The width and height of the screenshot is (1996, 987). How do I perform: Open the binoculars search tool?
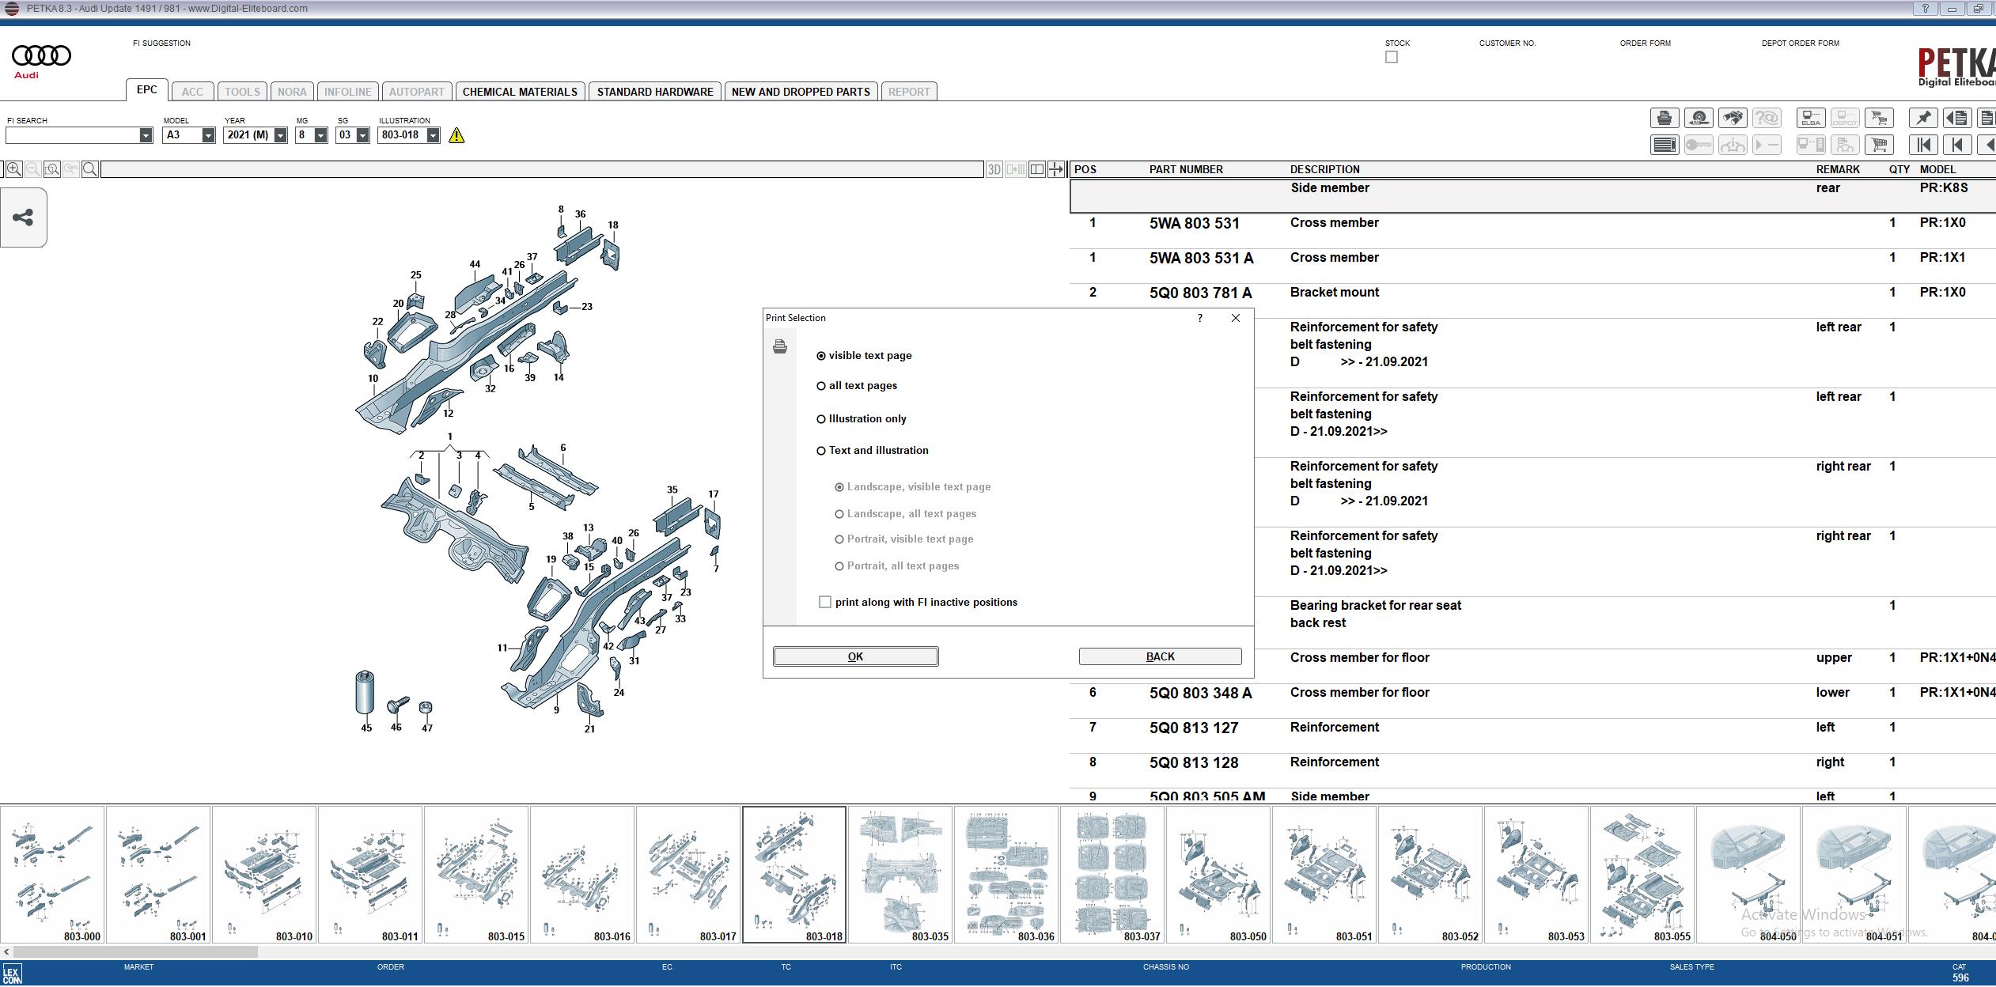(x=1733, y=118)
